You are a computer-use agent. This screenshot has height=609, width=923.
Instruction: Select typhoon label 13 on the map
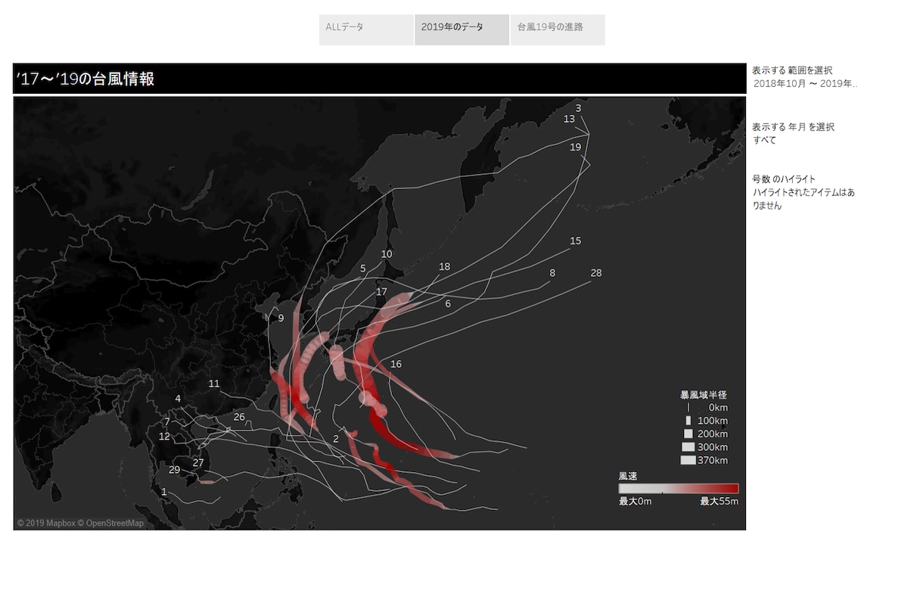point(570,119)
